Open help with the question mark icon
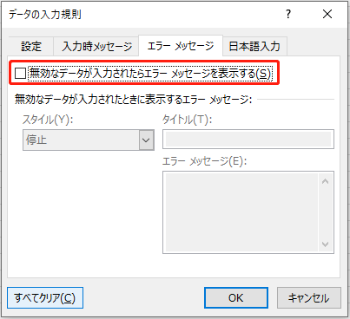The image size is (350, 319). pyautogui.click(x=288, y=14)
